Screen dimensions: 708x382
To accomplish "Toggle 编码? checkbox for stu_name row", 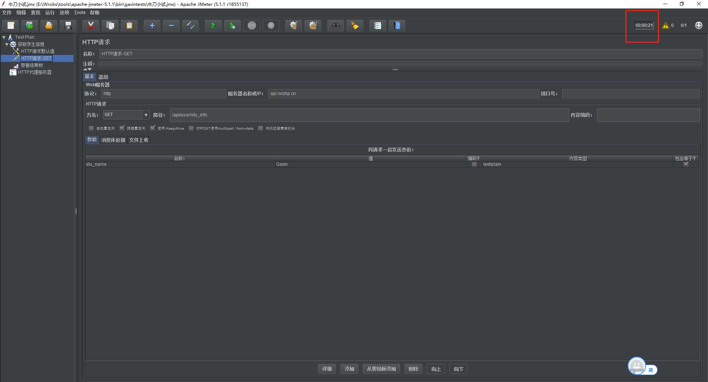I will (474, 164).
